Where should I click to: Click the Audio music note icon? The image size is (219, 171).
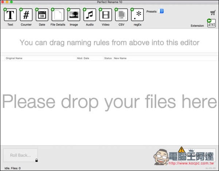[x=90, y=15]
